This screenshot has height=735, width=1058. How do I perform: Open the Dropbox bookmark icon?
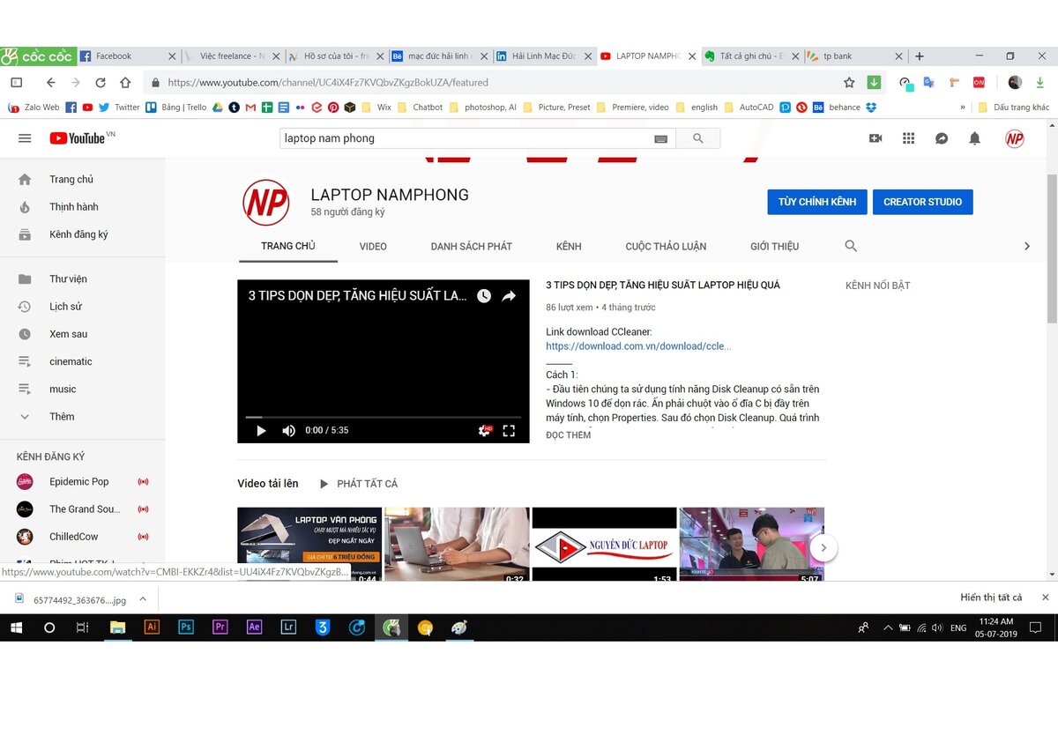871,108
